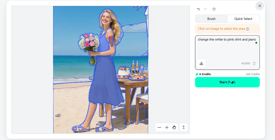Click the reset refresh icon
Viewport: 275px width, 140px height.
(x=214, y=9)
